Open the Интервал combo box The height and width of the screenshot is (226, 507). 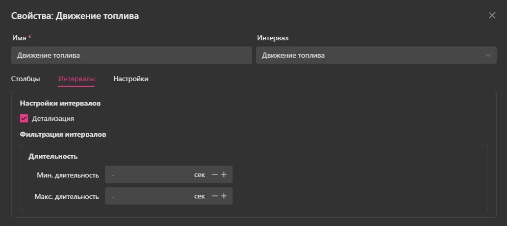tap(370, 55)
